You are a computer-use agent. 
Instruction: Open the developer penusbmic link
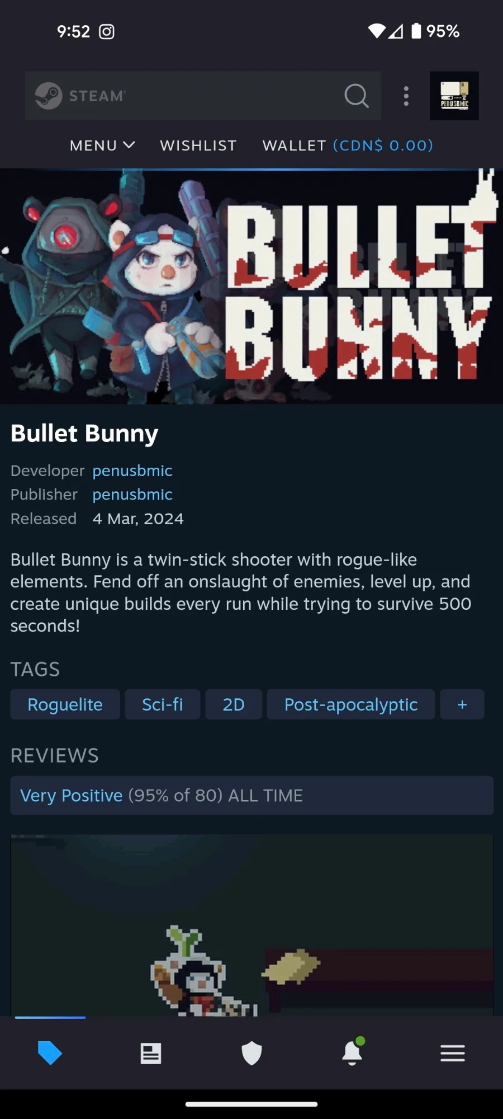132,471
